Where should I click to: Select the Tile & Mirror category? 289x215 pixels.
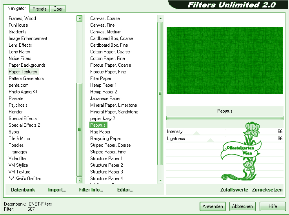coord(20,138)
